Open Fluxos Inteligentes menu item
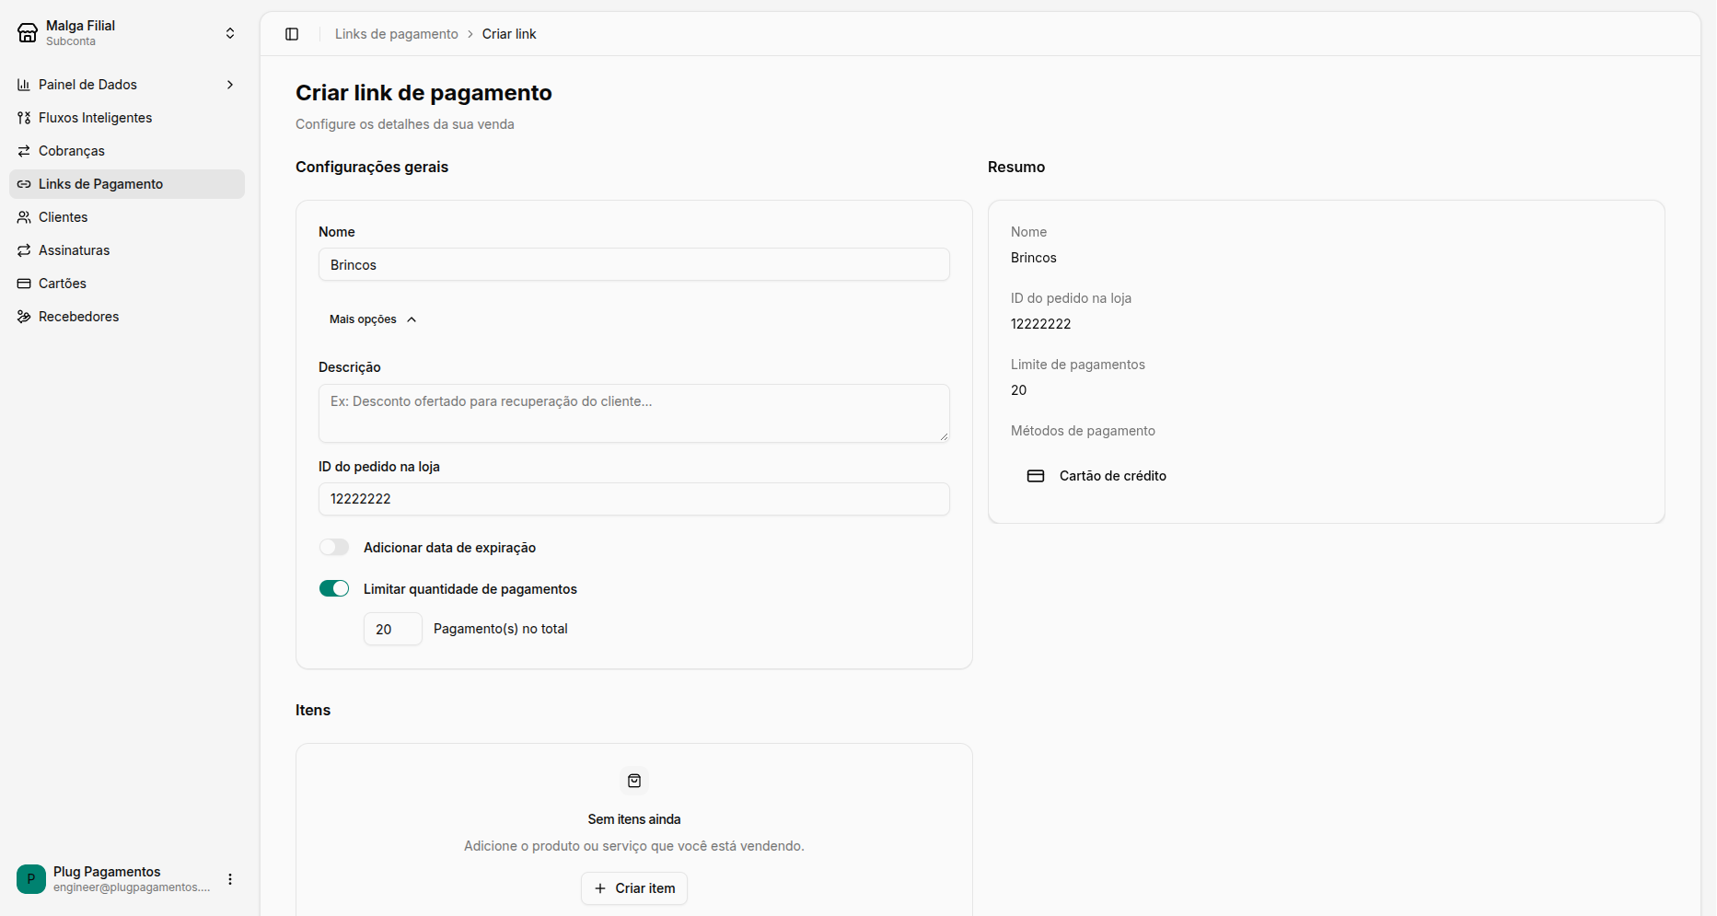 127,118
